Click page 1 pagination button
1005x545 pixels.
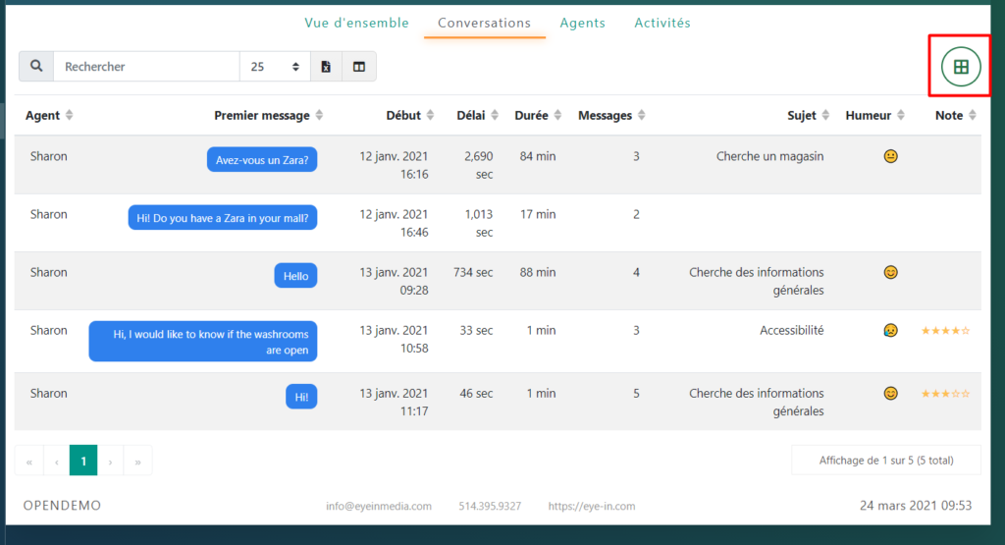point(83,461)
